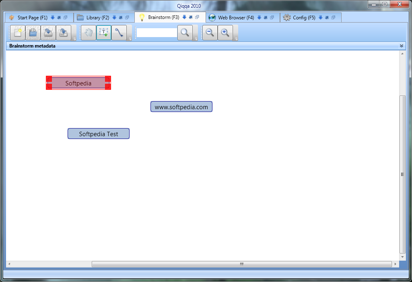Maximize the Qiqqa 2010 window
Viewport: 412px width, 282px height.
click(384, 4)
